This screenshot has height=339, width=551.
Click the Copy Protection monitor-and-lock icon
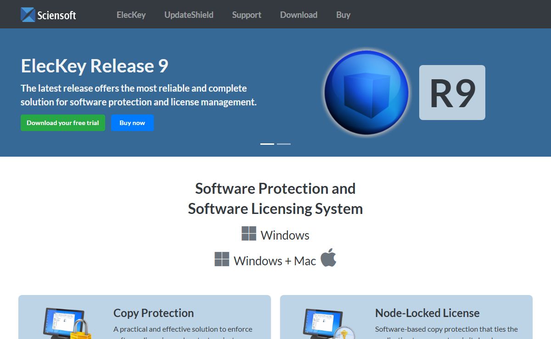67,323
